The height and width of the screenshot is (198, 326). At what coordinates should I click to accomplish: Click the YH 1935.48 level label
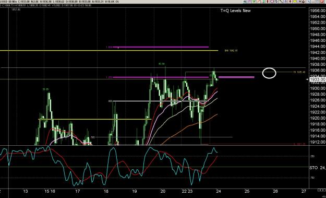[x=299, y=72]
